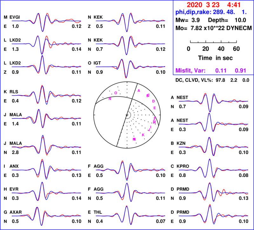Select the purple variance value 0.91
254x230 pixels.
point(240,71)
